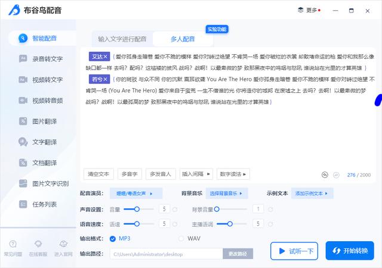Open the 更多 menu in title bar
The width and height of the screenshot is (382, 268).
click(x=308, y=10)
